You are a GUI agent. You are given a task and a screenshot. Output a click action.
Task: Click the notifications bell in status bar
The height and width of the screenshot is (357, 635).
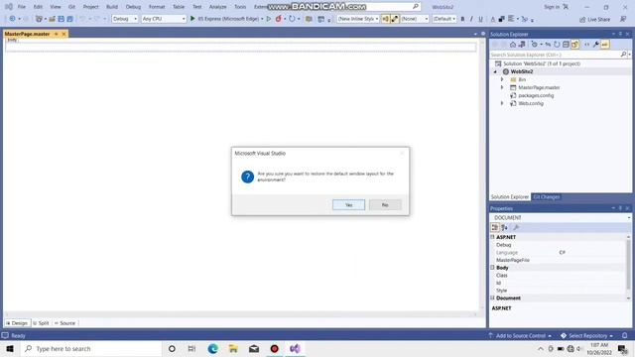coord(624,335)
